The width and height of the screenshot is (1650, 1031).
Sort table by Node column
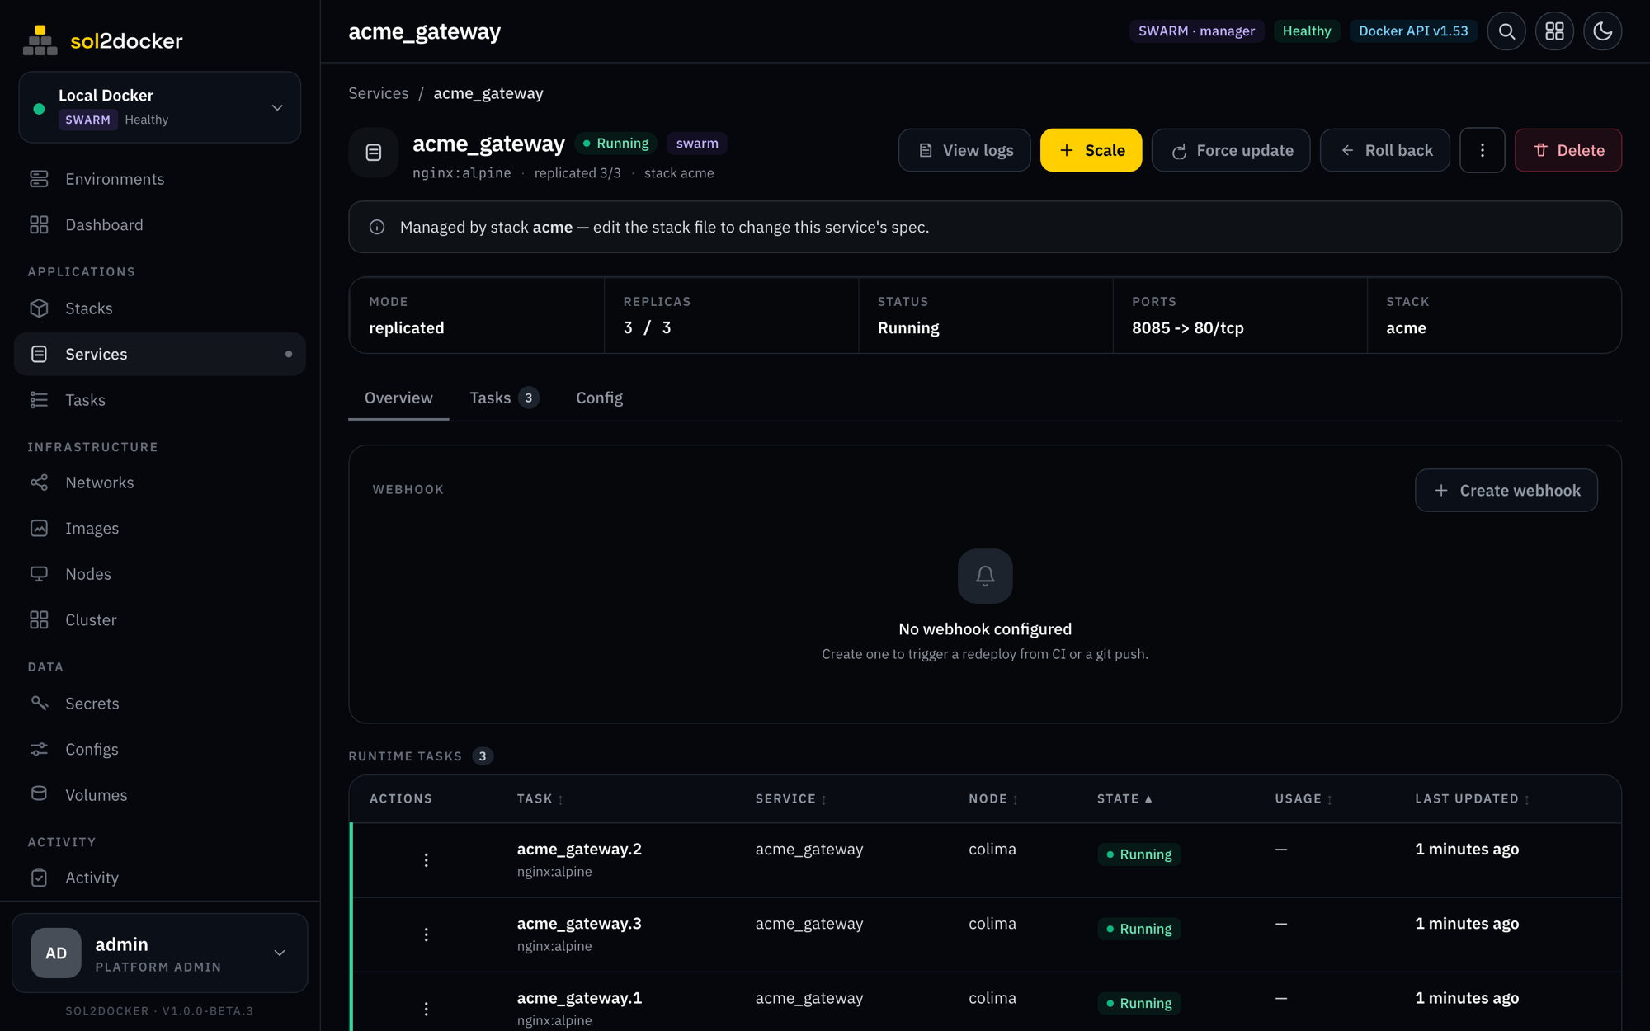pos(993,798)
